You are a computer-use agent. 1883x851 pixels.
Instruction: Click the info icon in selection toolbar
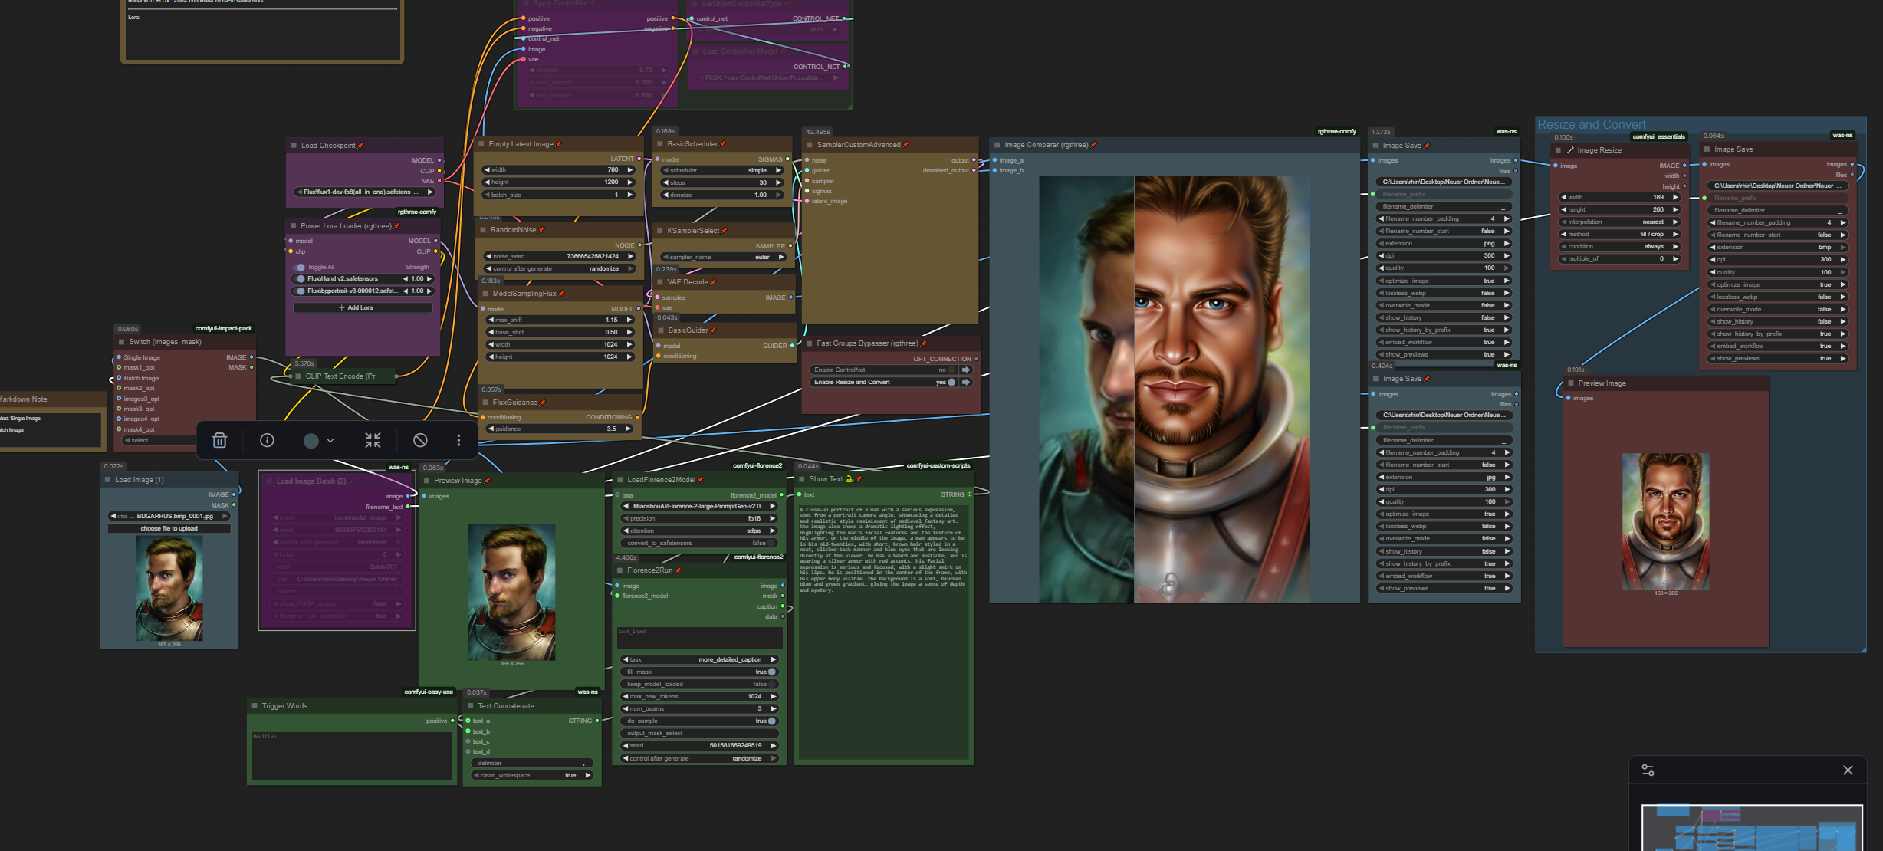267,440
